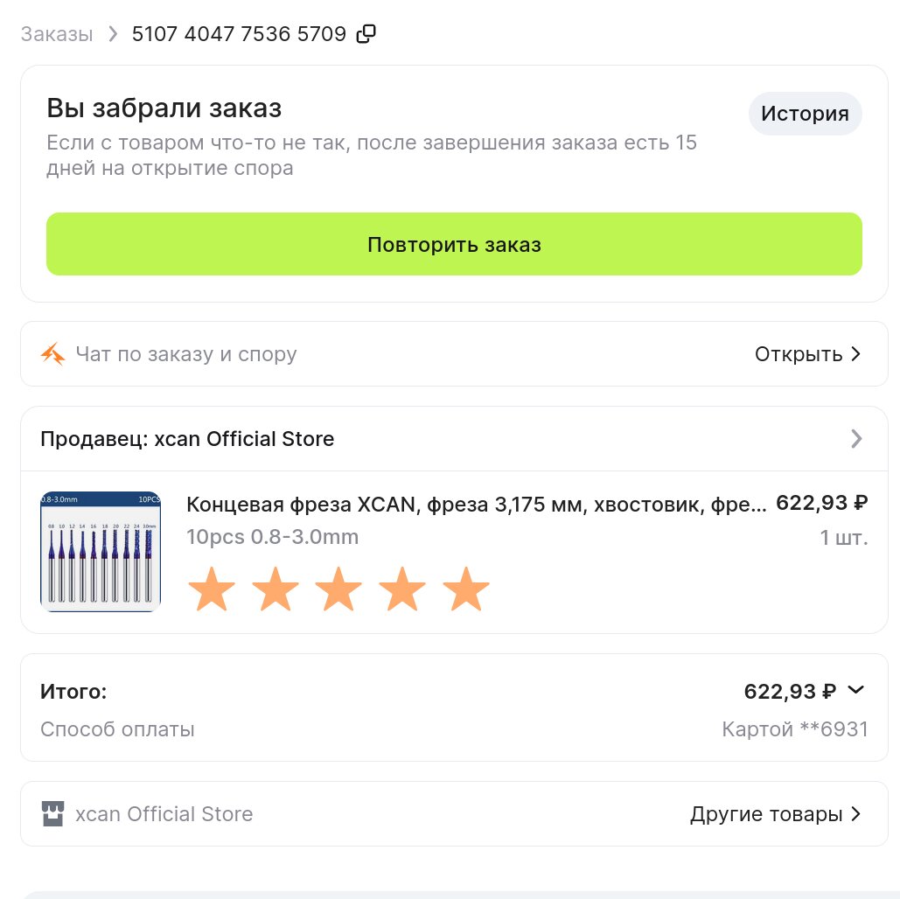900x899 pixels.
Task: Rate the product with the fourth star
Action: (x=402, y=589)
